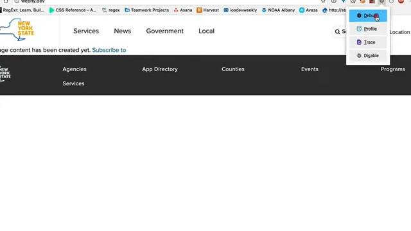Open the Teamwork Projects bookmark folder
Viewport: 411px width, 231px height.
(x=147, y=10)
